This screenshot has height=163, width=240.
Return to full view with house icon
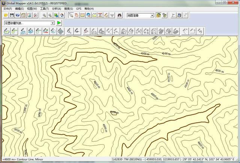(x=62, y=15)
